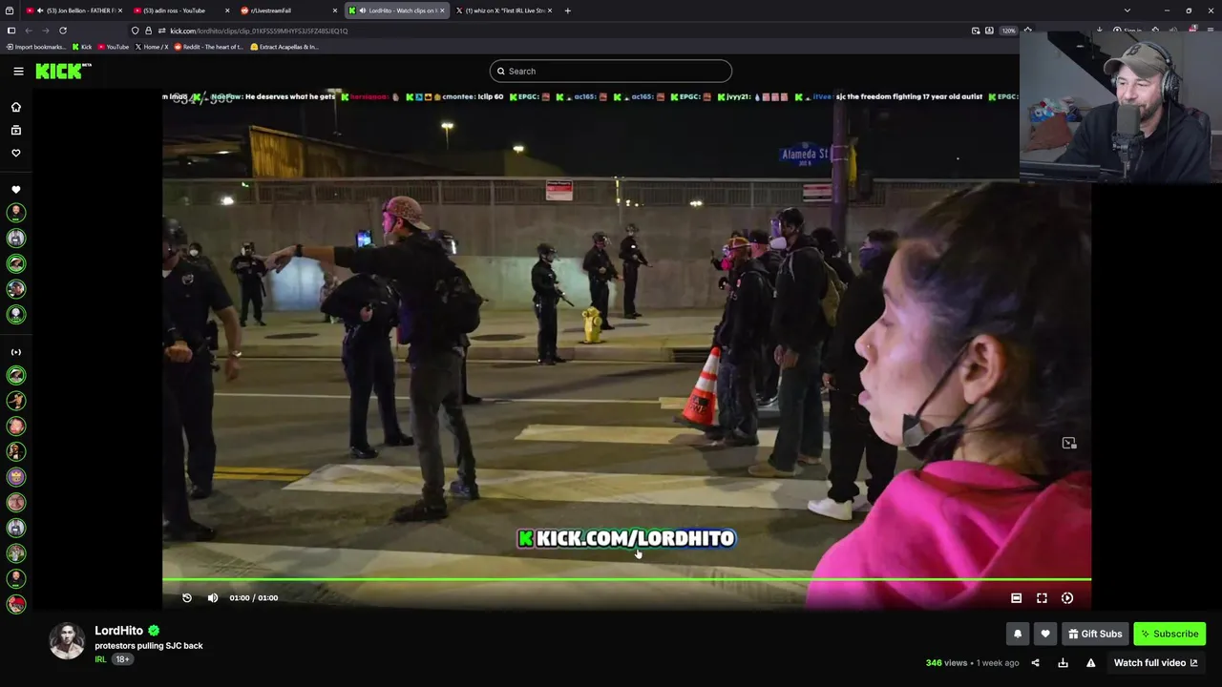Toggle theater mode on the video player
Image resolution: width=1222 pixels, height=687 pixels.
(x=1016, y=598)
